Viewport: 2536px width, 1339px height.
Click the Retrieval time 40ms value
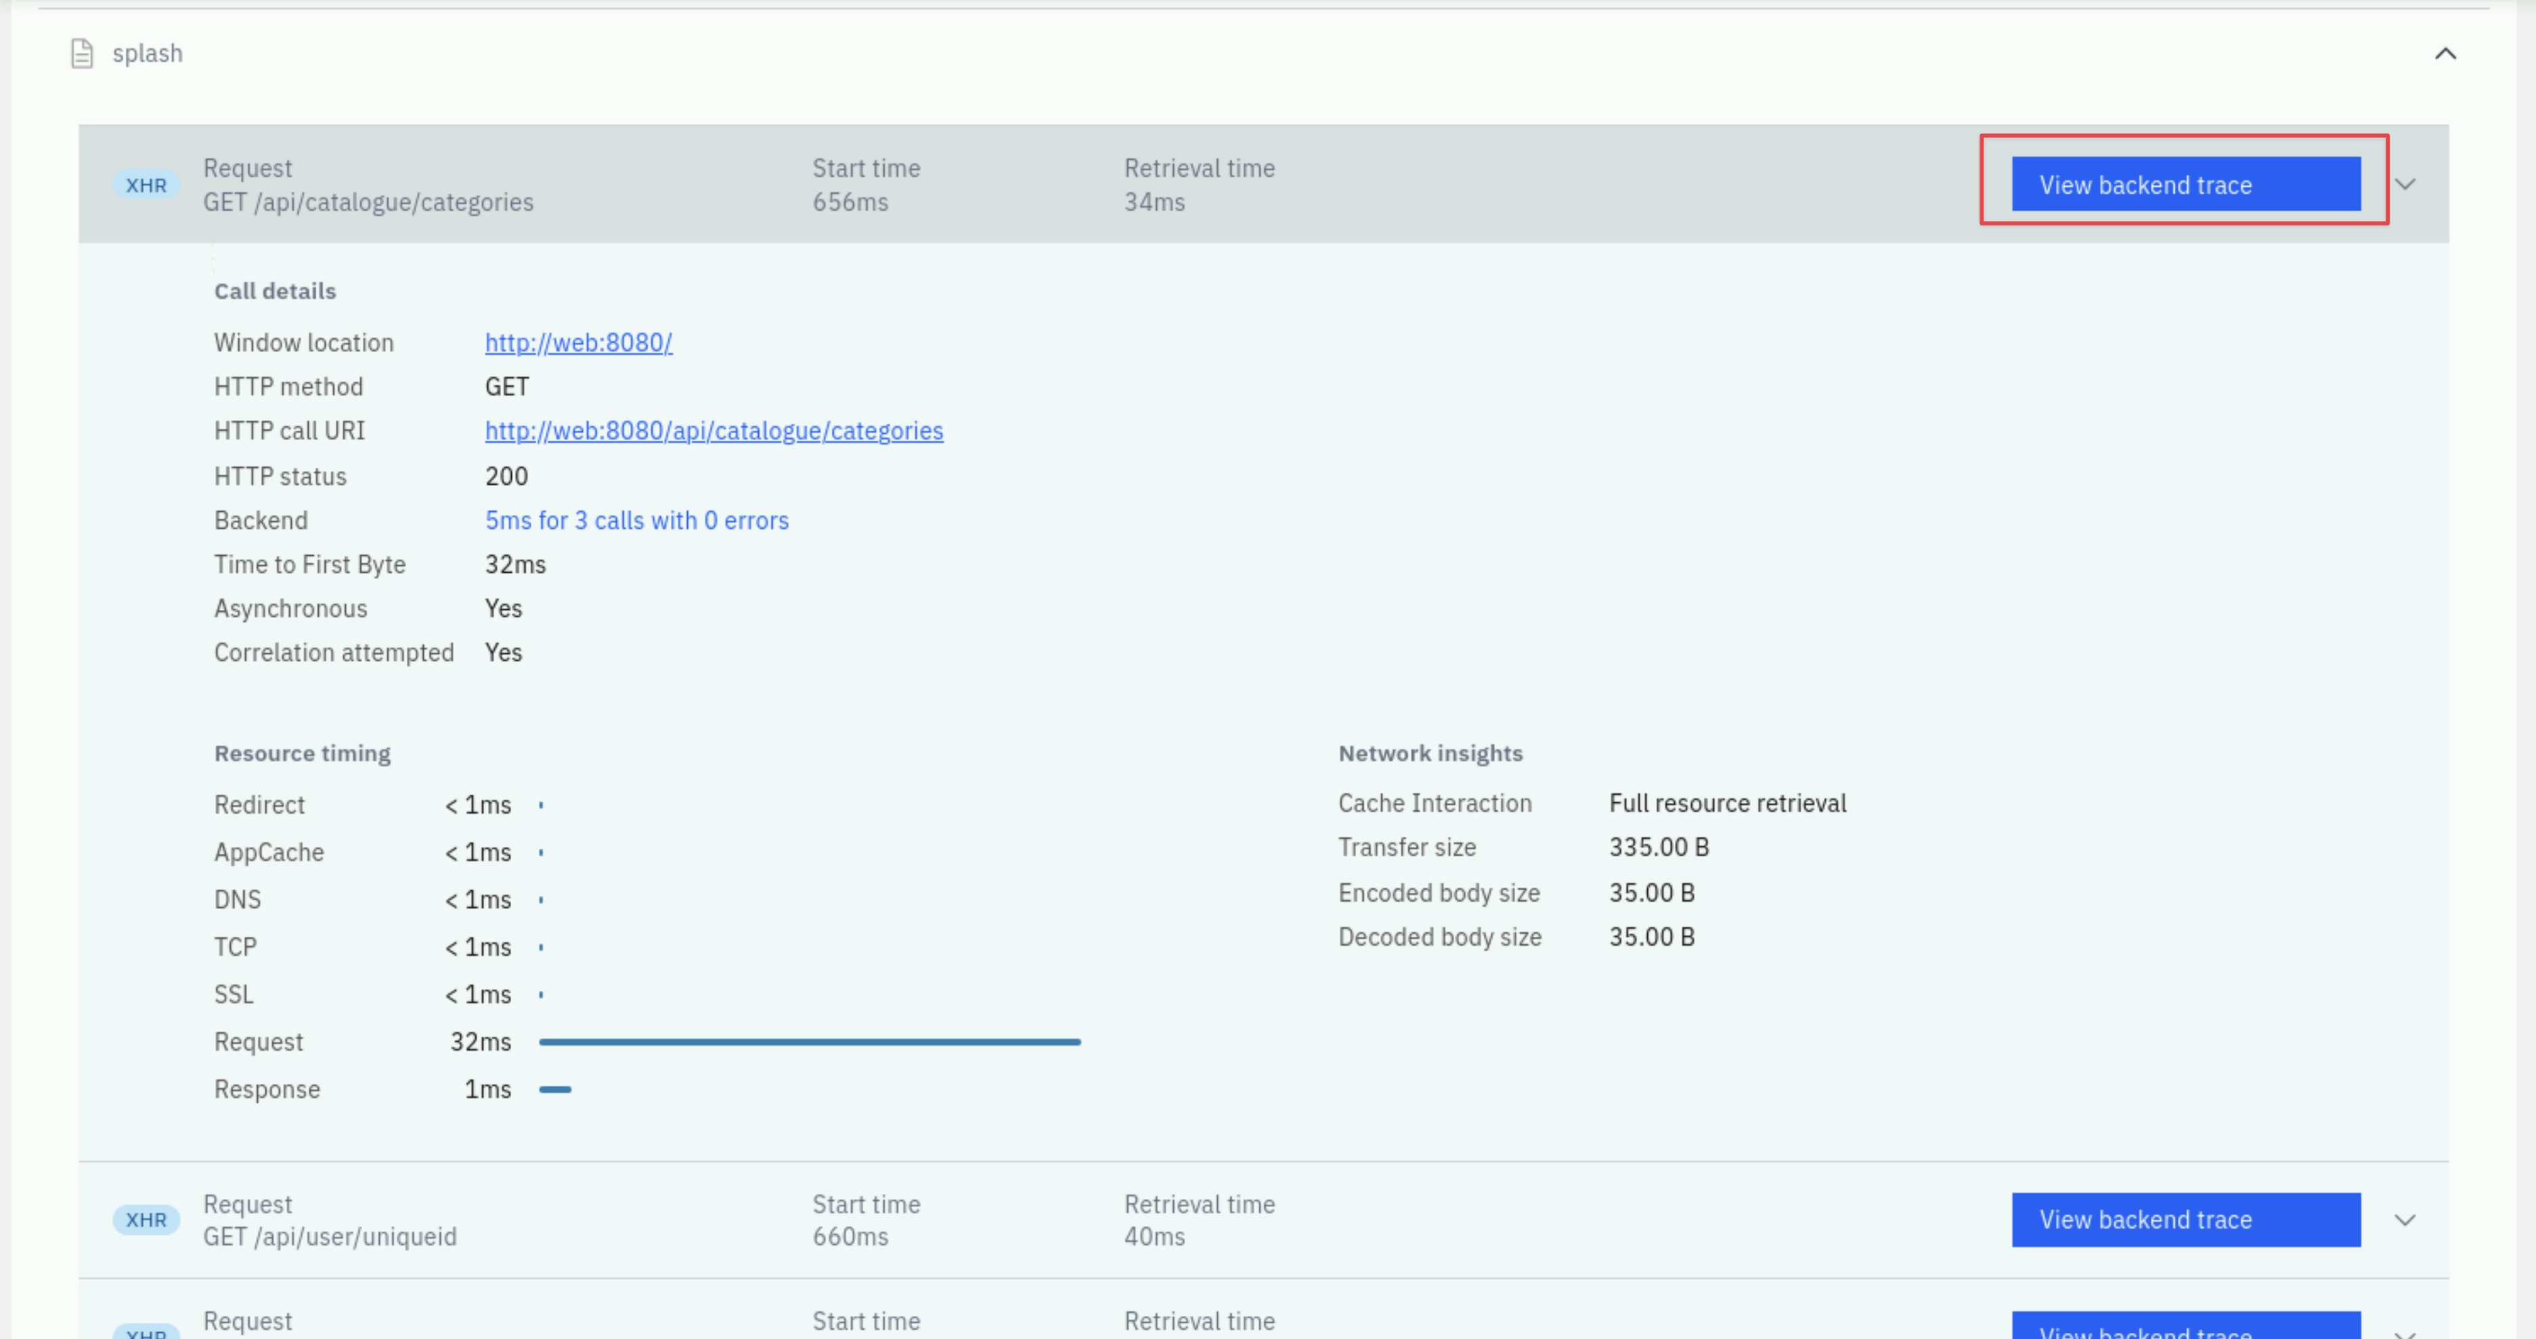click(x=1155, y=1237)
